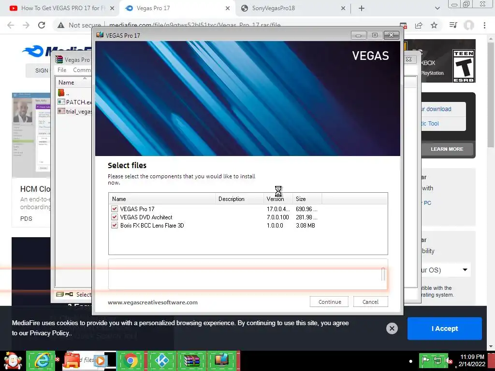The width and height of the screenshot is (495, 371).
Task: Sort components by Name column header
Action: 162,199
